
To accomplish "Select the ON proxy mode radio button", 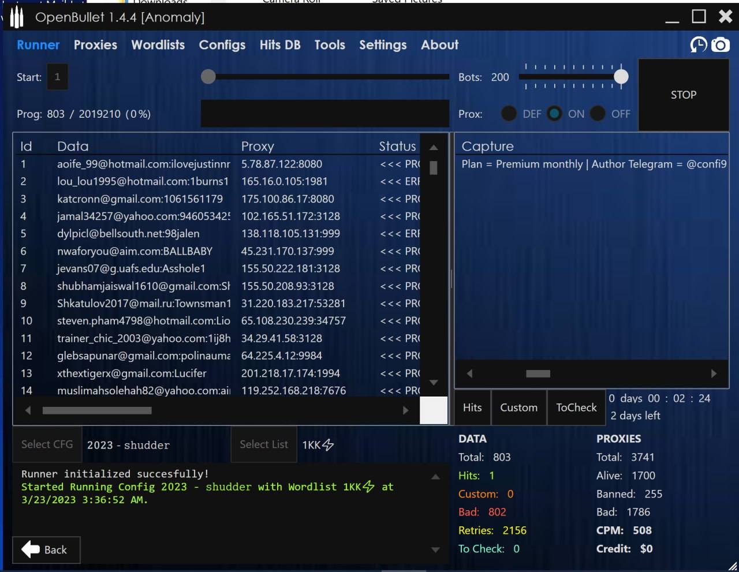I will pos(554,114).
